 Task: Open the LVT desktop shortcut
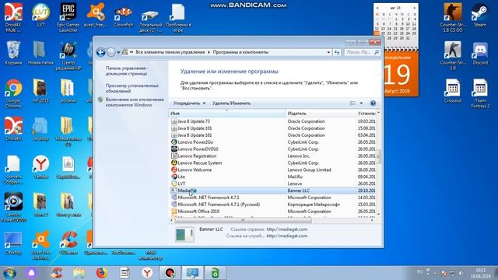[40, 15]
